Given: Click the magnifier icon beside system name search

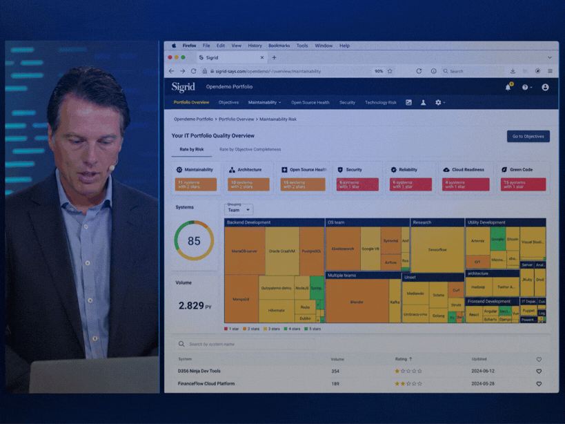Looking at the screenshot, I should point(181,344).
